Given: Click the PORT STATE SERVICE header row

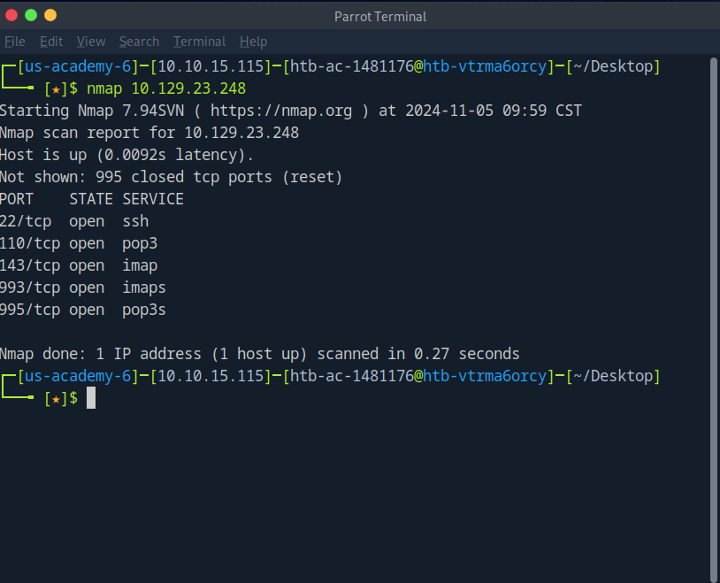Looking at the screenshot, I should (x=92, y=199).
